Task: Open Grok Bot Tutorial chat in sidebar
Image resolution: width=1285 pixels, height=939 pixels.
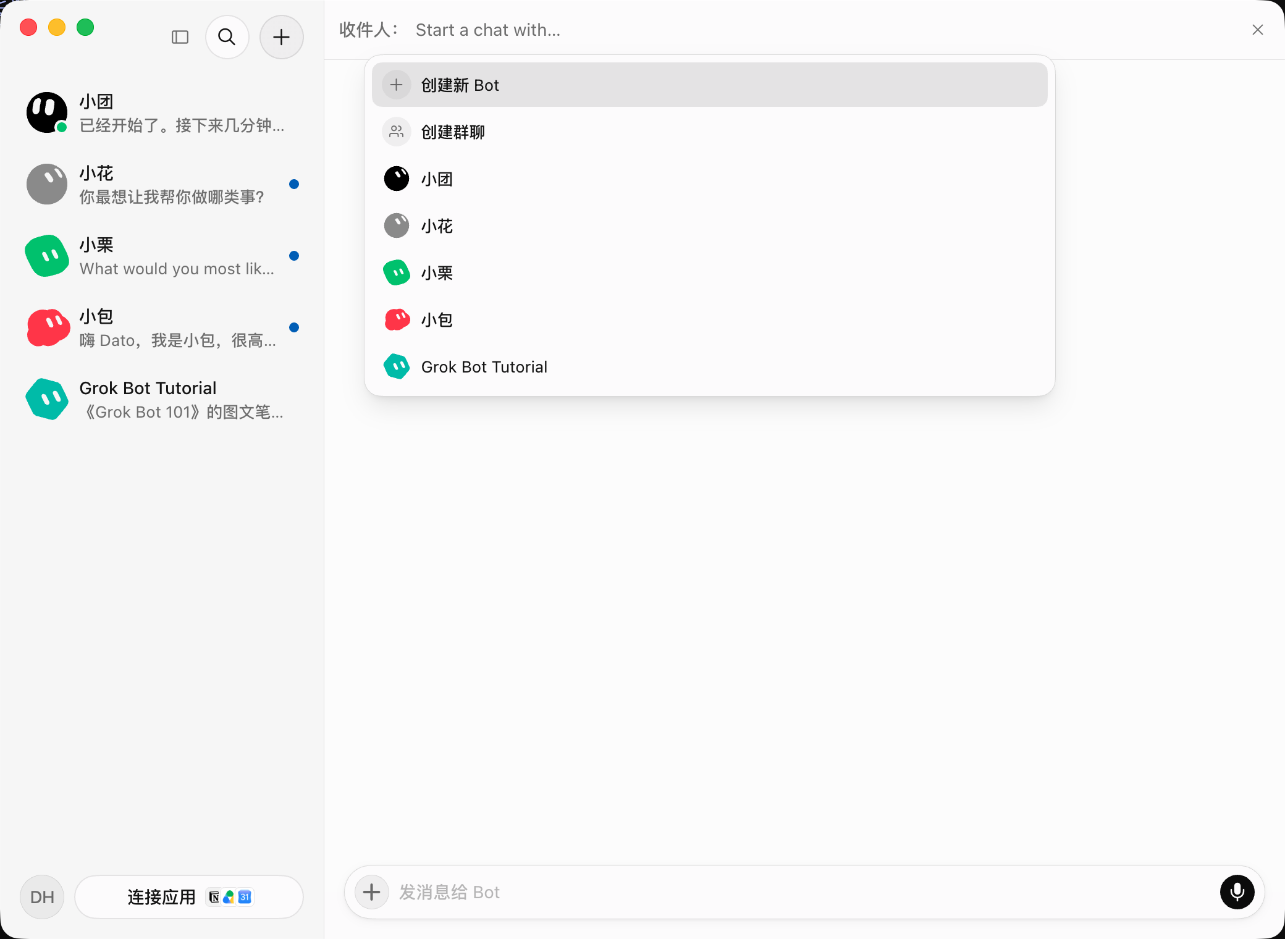Action: point(162,399)
